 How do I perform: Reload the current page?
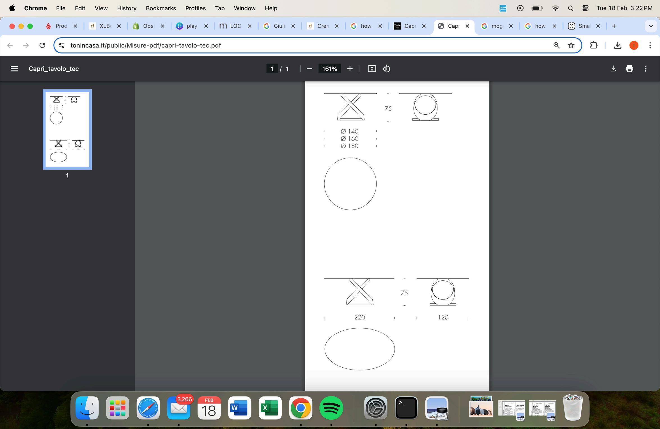pyautogui.click(x=42, y=45)
